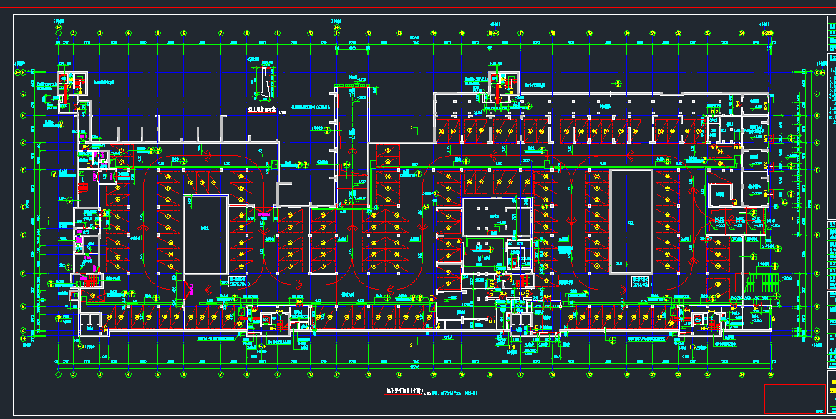This screenshot has width=836, height=419.
Task: Select the empty red rectangle in bottom-right corner
Action: [x=794, y=398]
